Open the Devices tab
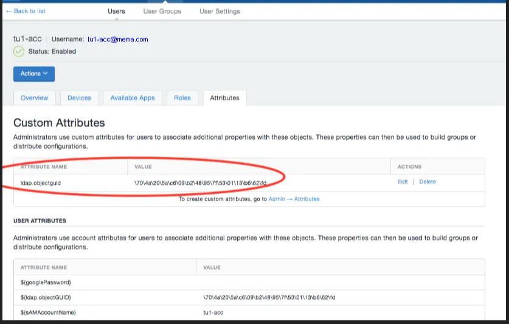 79,98
